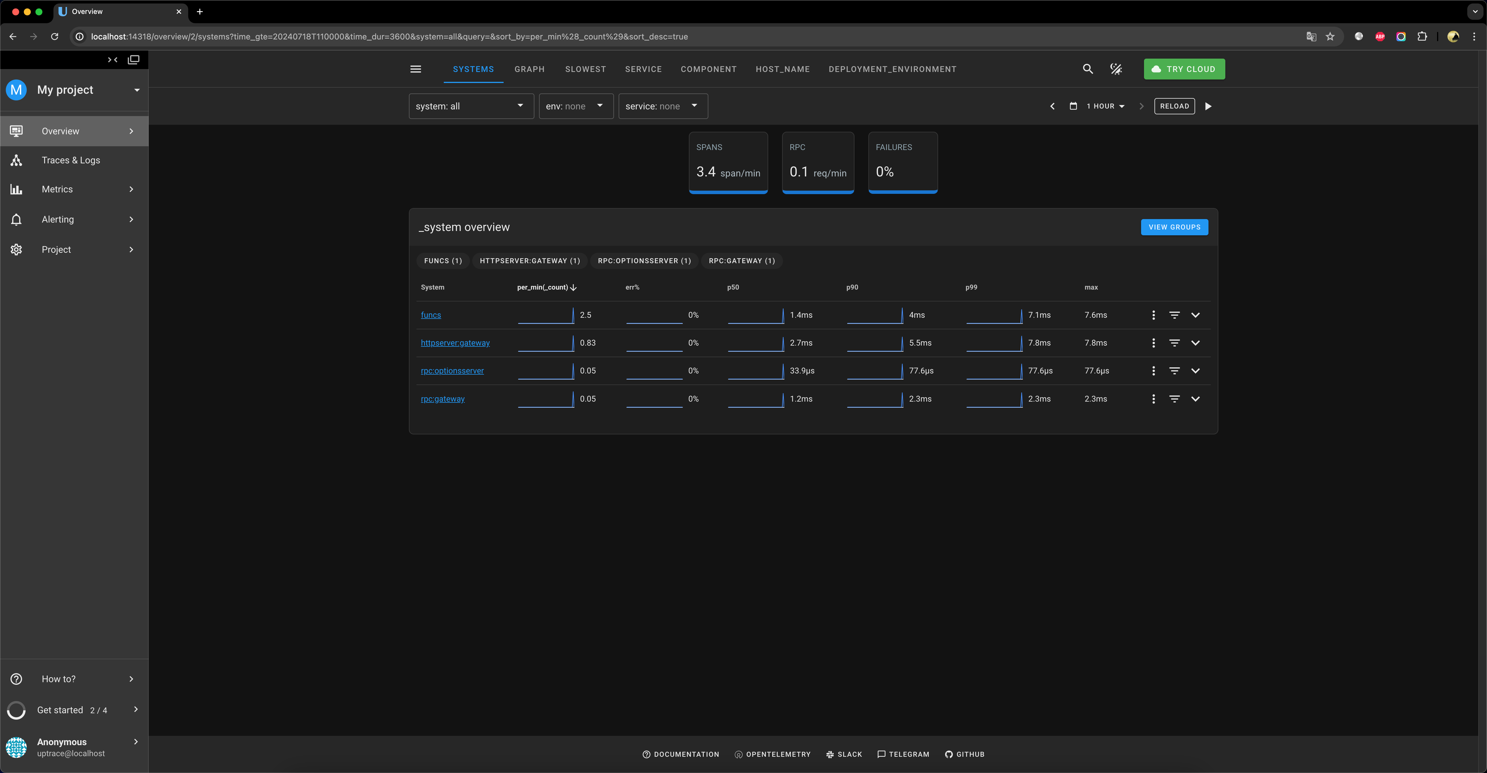Screen dimensions: 1487x773
Task: Open the Alerting bell sidebar item
Action: tap(58, 219)
